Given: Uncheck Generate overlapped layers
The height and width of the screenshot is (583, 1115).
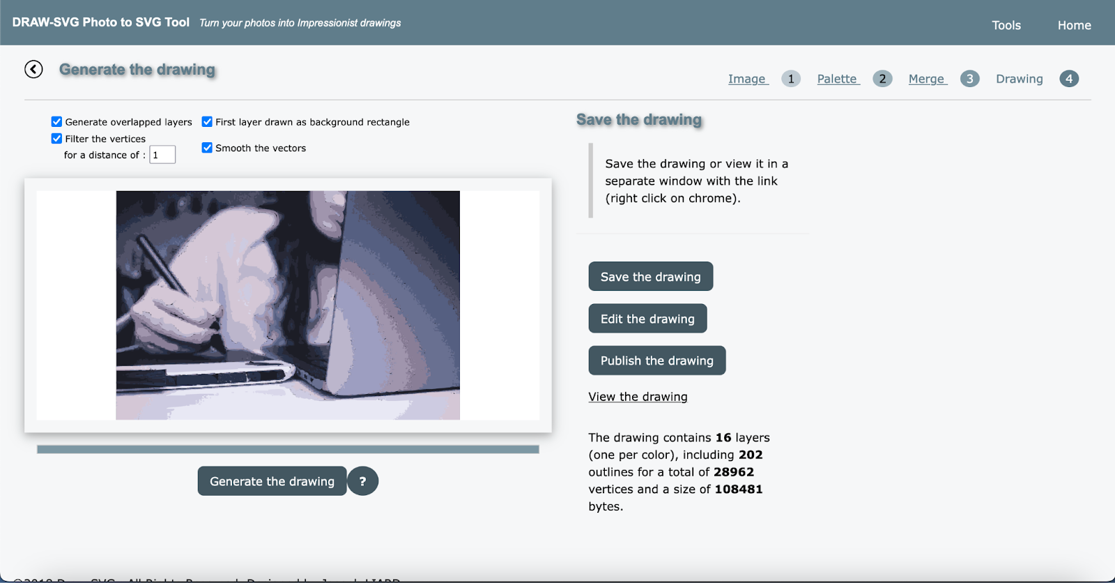Looking at the screenshot, I should coord(57,122).
